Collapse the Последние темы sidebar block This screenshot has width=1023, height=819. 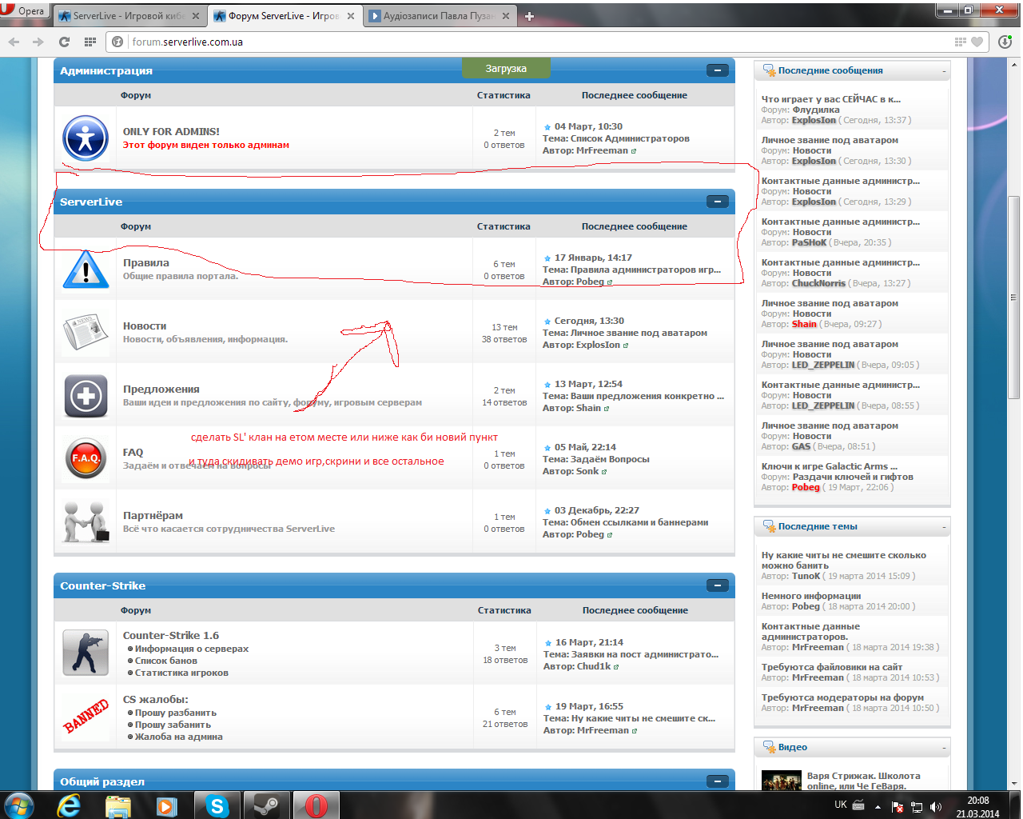tap(944, 527)
